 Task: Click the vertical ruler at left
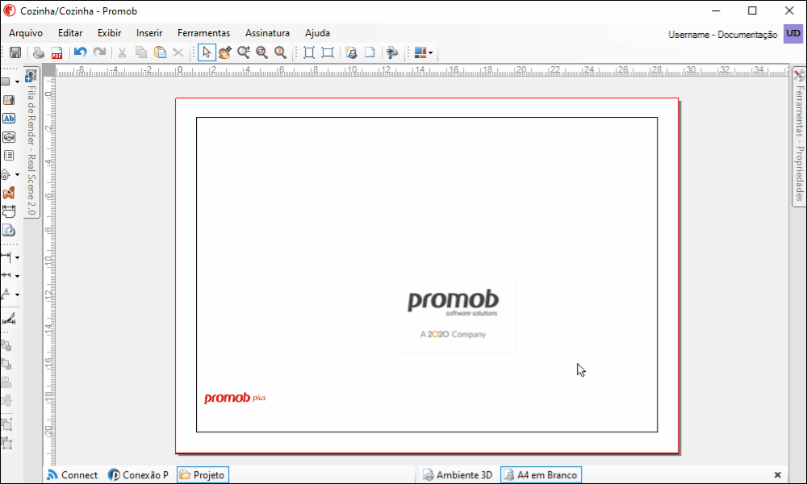[x=49, y=271]
